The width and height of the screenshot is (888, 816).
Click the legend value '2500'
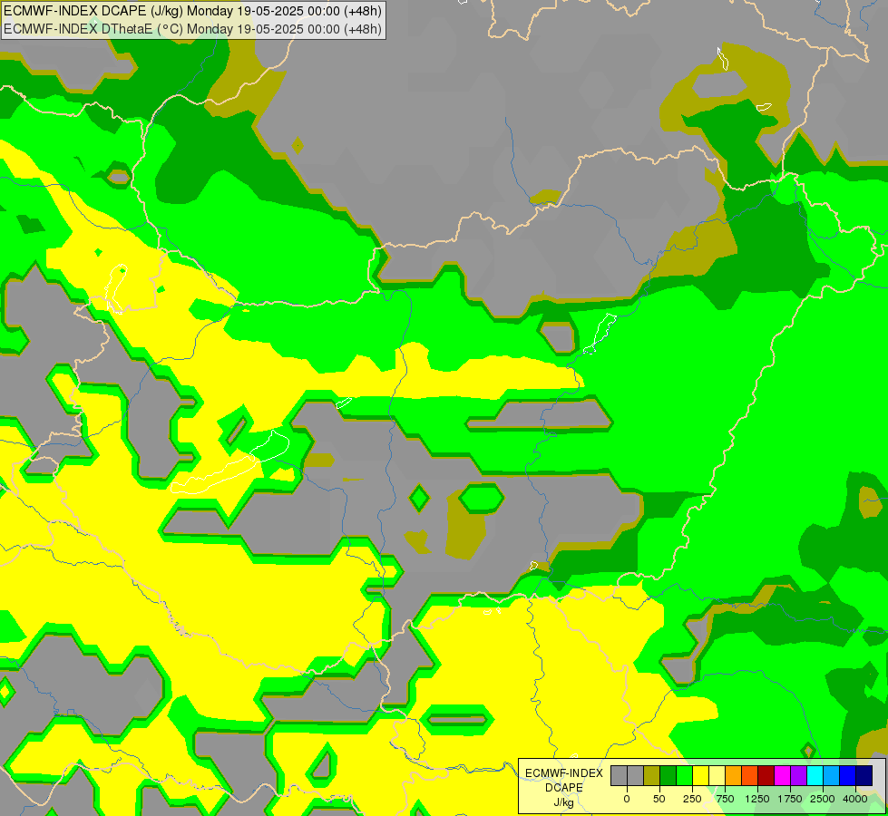click(x=823, y=799)
